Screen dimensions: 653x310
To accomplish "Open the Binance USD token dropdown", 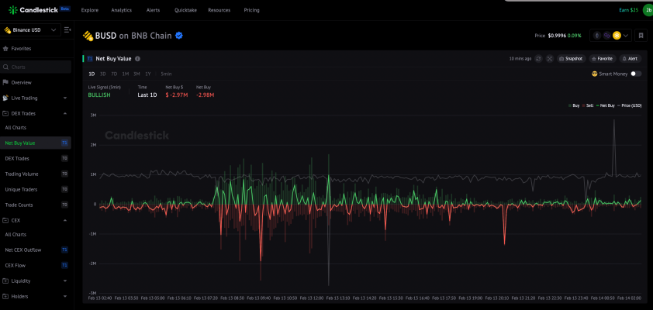I will [29, 30].
